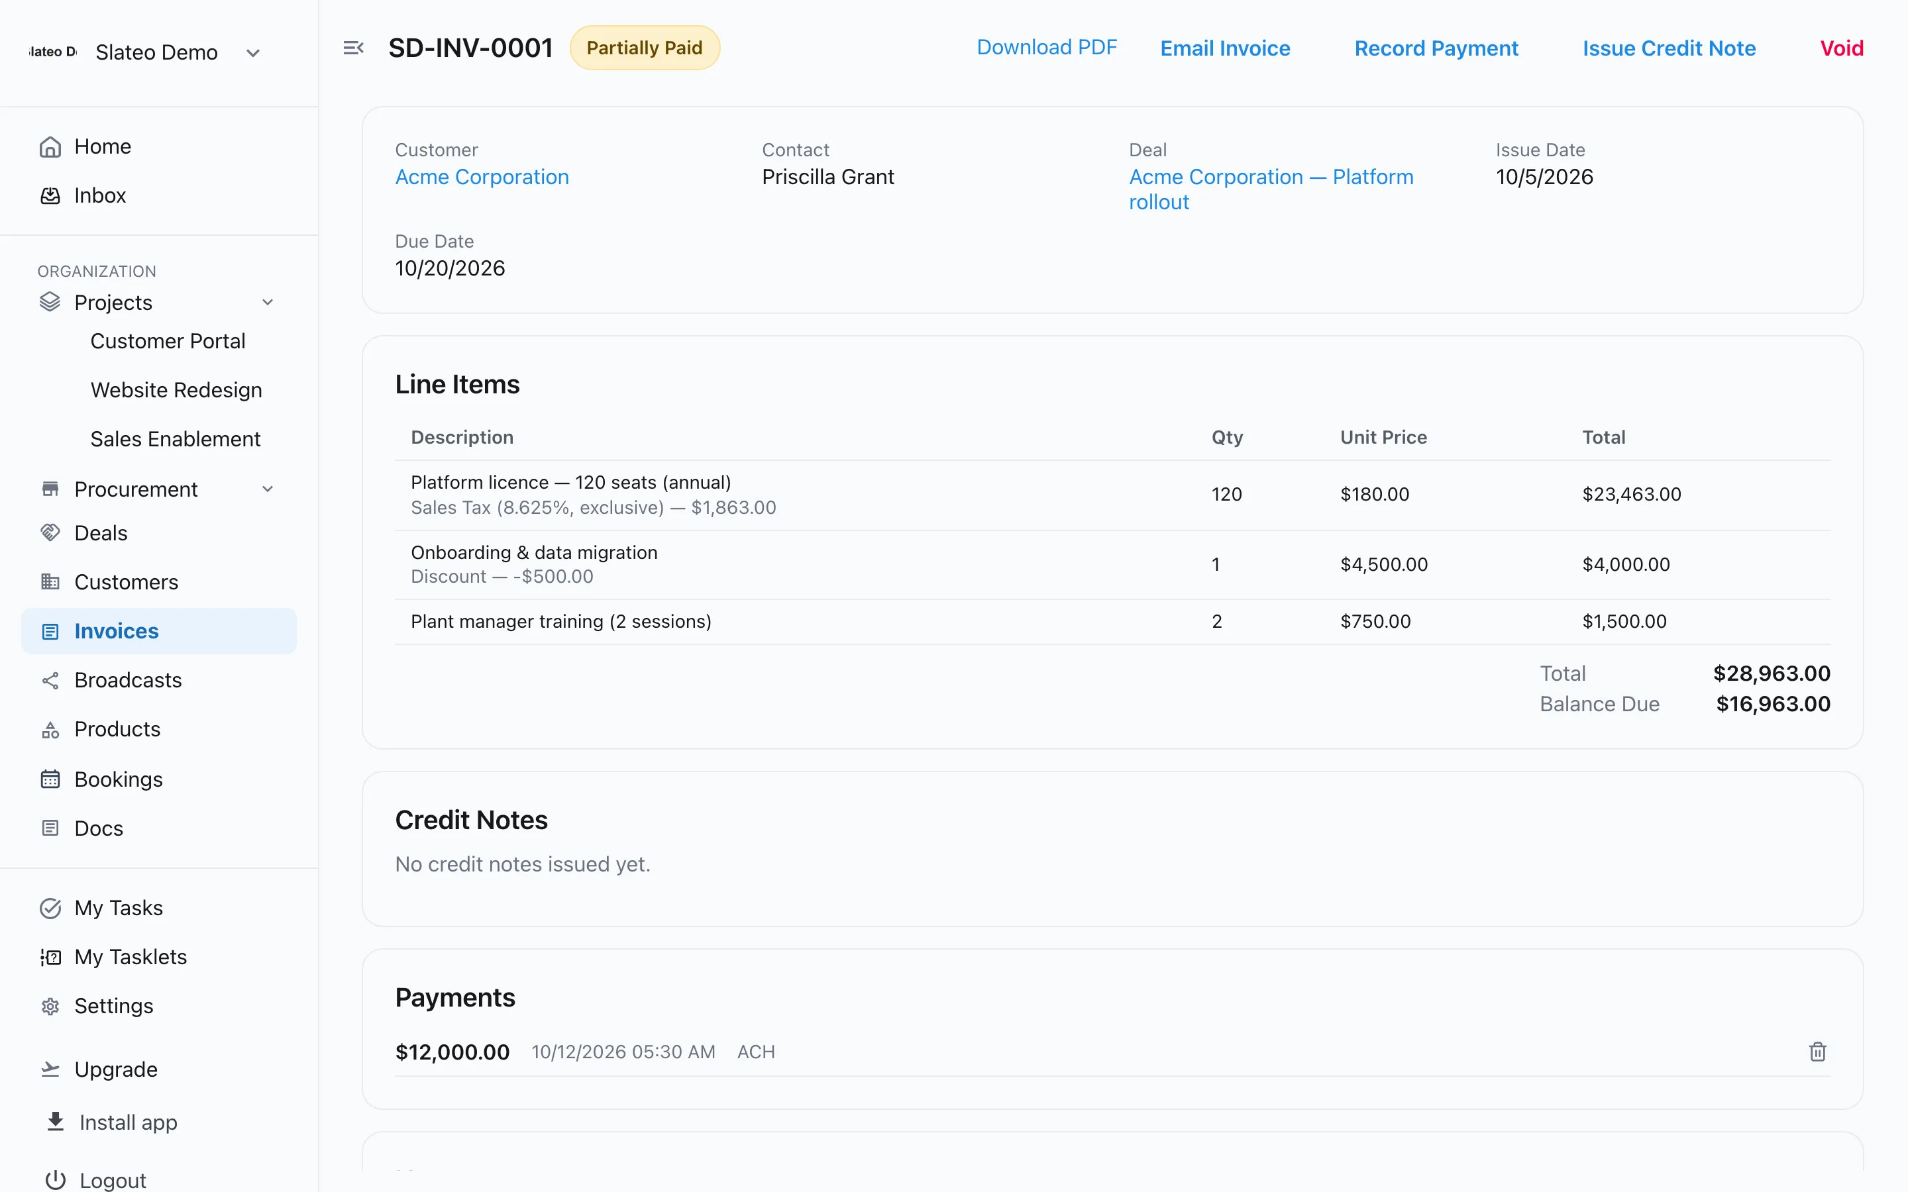Click the Partially Paid status badge
1908x1192 pixels.
tap(644, 48)
